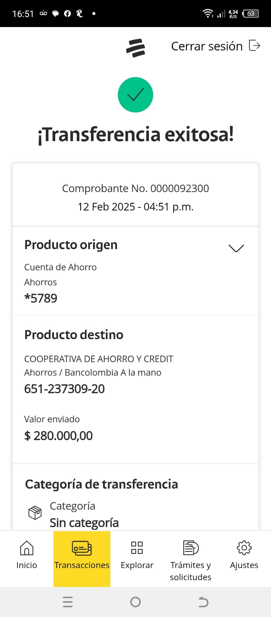271x617 pixels.
Task: Tap the Trámites y solicitudes document icon
Action: 190,548
